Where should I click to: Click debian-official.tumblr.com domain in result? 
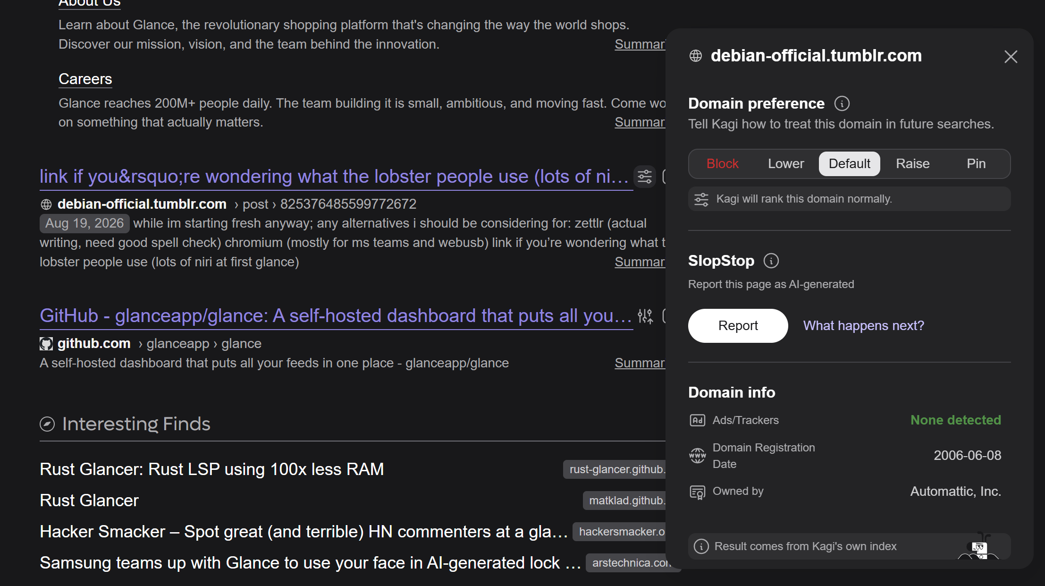tap(142, 204)
